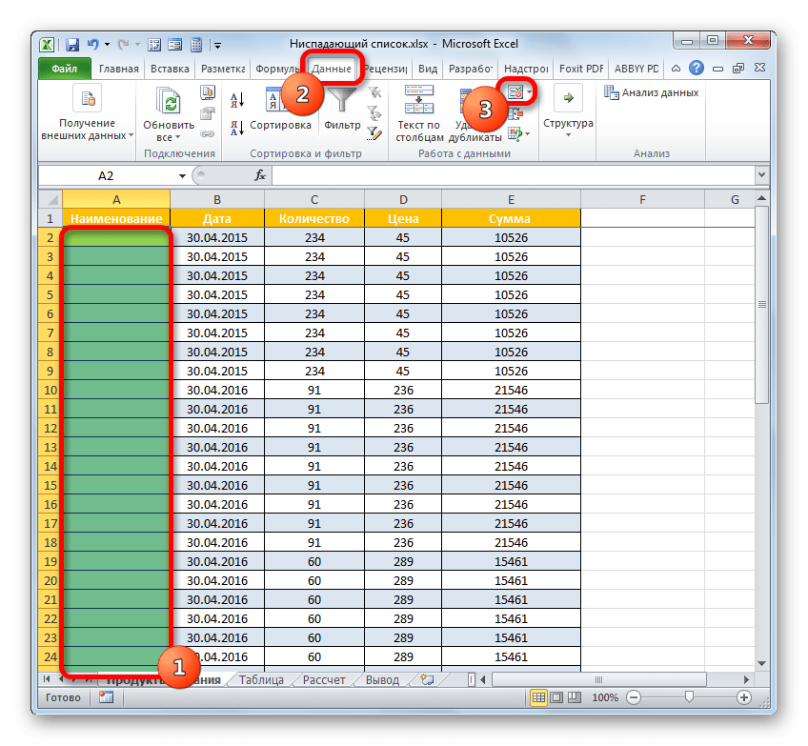Click the formula bar input field

[x=514, y=175]
